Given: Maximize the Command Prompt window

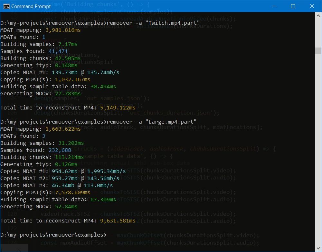Looking at the screenshot, I should tap(293, 6).
